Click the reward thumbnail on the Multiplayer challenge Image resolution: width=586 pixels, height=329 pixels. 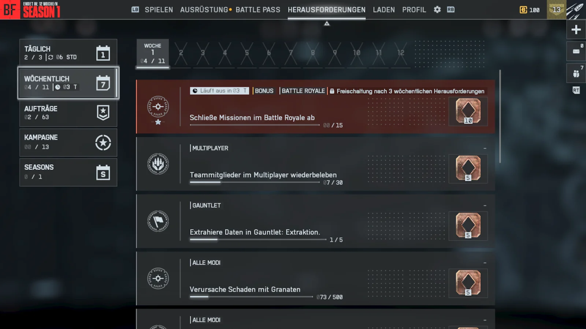pos(468,169)
